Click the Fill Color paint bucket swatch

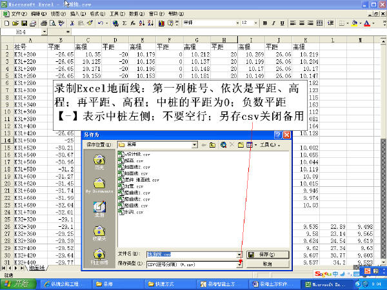[x=355, y=23]
